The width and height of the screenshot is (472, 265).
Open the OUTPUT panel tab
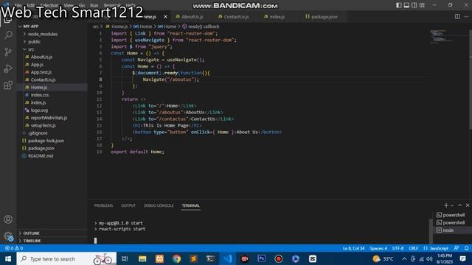(128, 205)
